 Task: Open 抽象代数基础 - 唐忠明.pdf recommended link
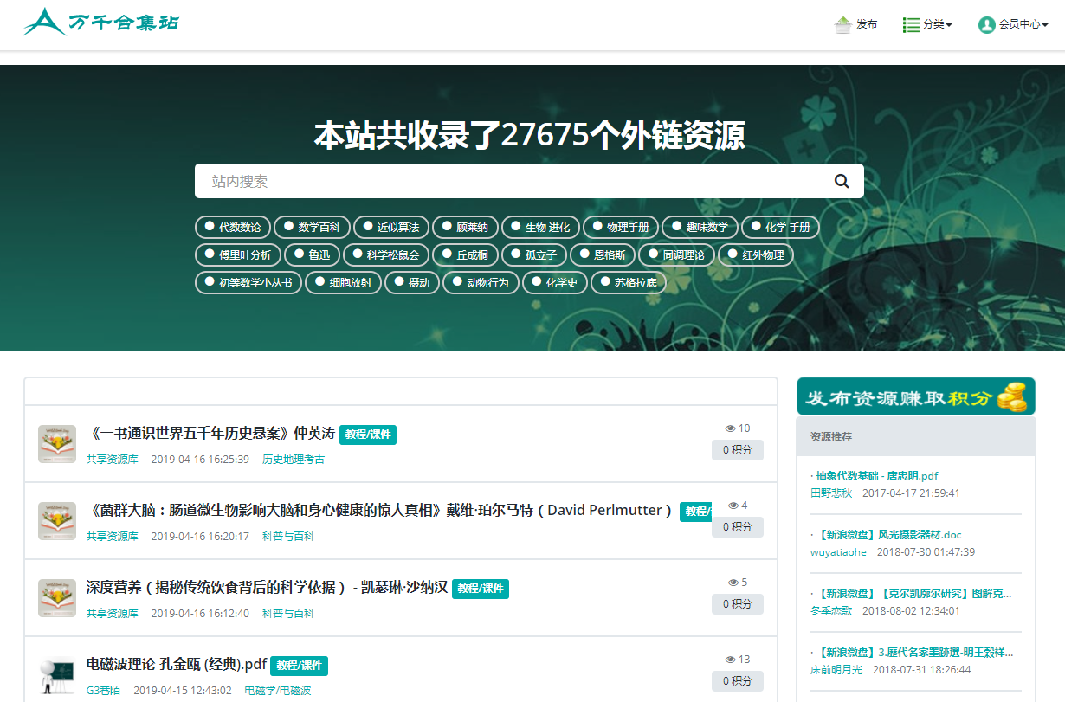pos(876,475)
